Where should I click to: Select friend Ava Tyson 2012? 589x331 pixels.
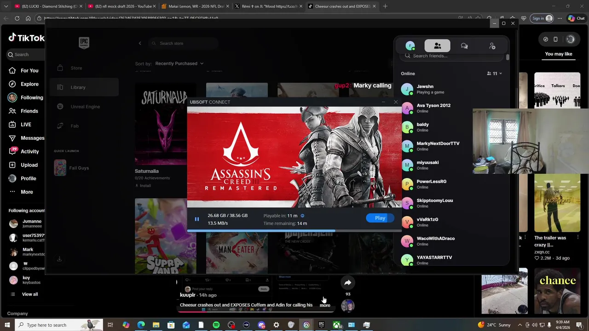(451, 108)
